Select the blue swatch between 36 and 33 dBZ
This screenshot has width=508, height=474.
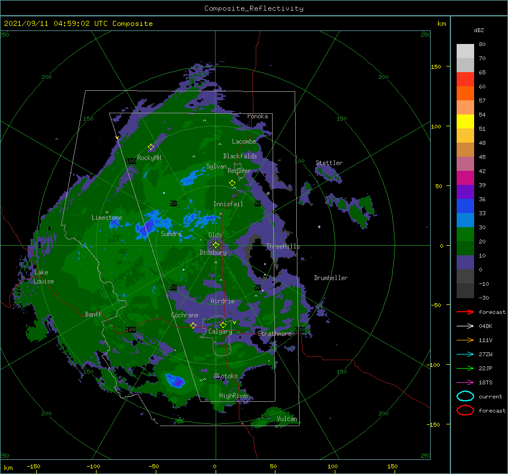click(x=465, y=206)
